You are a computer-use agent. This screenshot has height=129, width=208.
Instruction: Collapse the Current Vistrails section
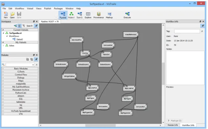[x=3, y=30]
